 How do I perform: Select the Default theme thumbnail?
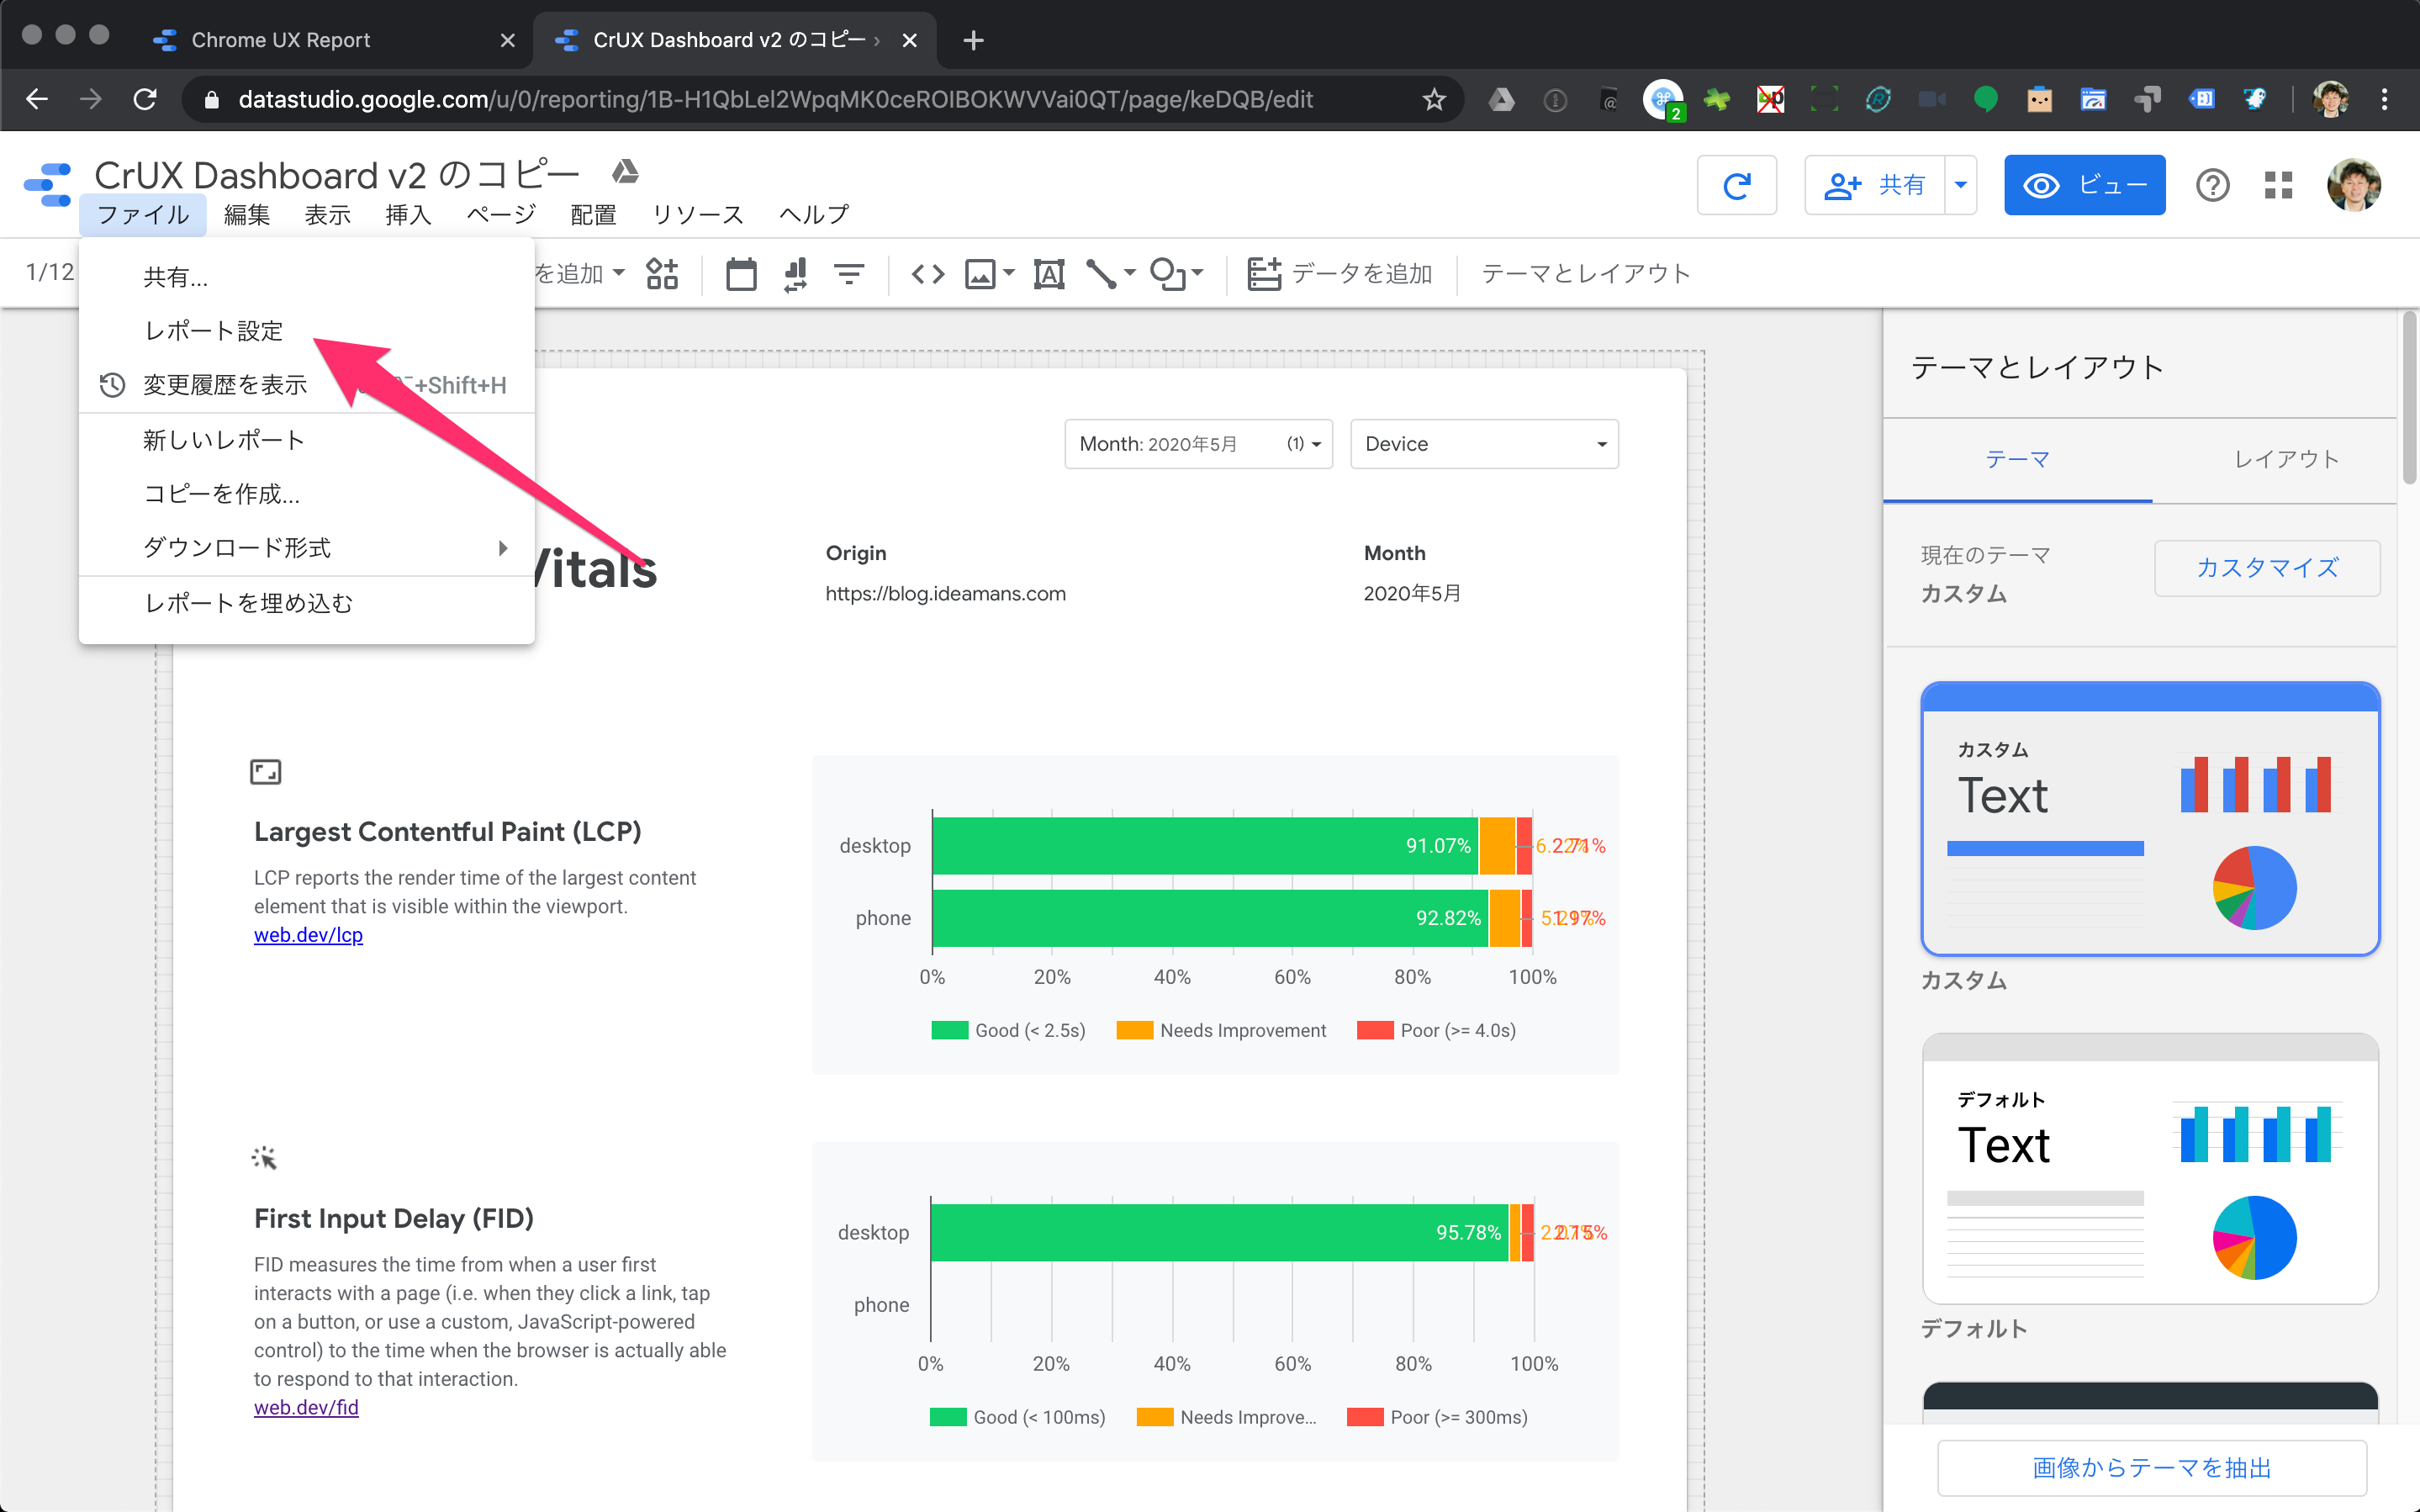click(2150, 1169)
